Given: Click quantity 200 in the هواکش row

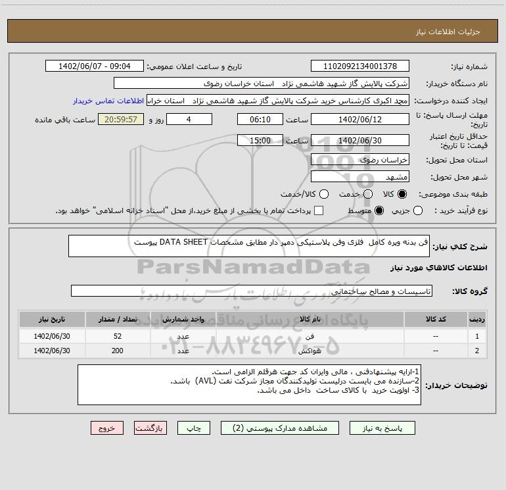Looking at the screenshot, I should tap(118, 351).
